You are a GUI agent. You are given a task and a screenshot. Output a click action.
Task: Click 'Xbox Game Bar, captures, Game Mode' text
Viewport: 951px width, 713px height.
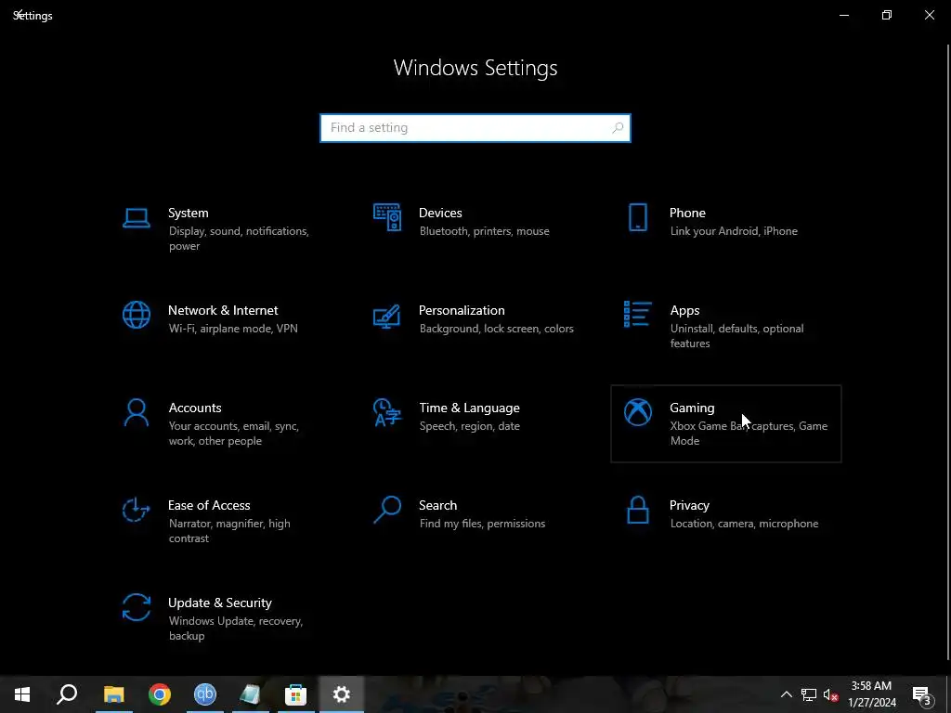[749, 434]
